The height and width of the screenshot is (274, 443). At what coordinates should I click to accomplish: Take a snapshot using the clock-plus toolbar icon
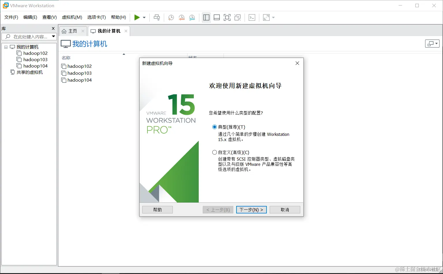click(x=171, y=18)
